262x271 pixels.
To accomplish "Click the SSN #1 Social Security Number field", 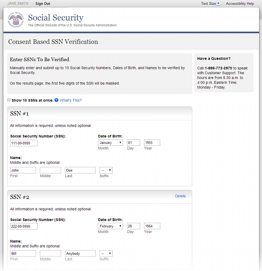I will (24, 143).
